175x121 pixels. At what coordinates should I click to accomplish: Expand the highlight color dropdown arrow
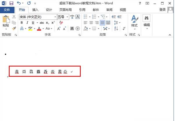[x=35, y=29]
